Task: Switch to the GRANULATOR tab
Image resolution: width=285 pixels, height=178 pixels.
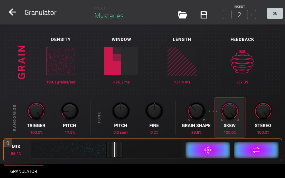Action: (24, 171)
